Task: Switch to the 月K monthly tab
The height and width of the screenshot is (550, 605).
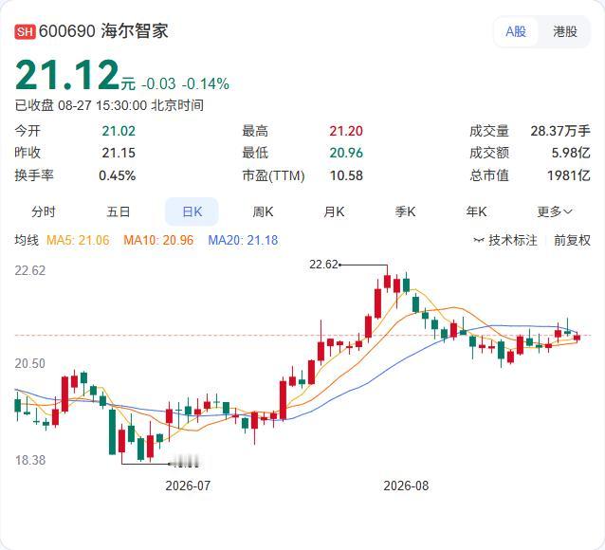Action: coord(334,211)
